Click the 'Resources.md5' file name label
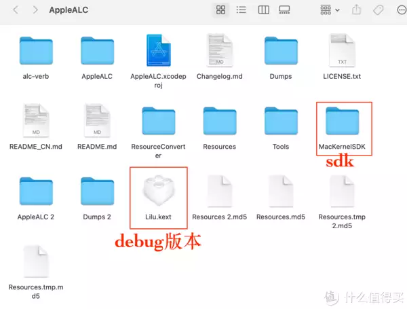Screen dimensions: 407x309 tap(281, 217)
